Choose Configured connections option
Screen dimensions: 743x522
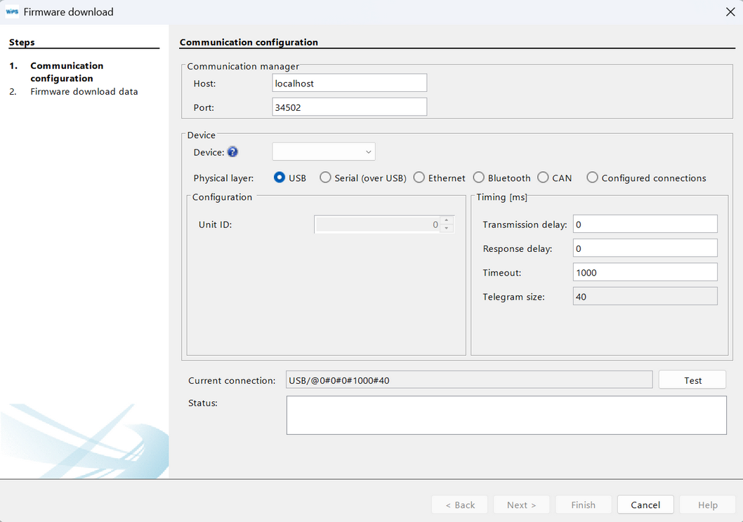(592, 178)
